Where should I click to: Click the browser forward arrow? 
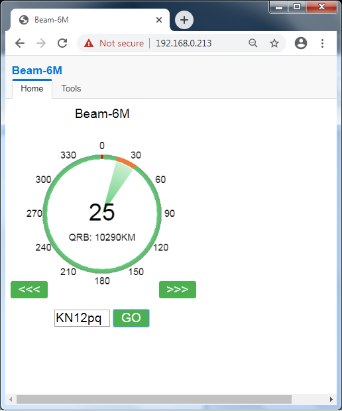tap(41, 43)
